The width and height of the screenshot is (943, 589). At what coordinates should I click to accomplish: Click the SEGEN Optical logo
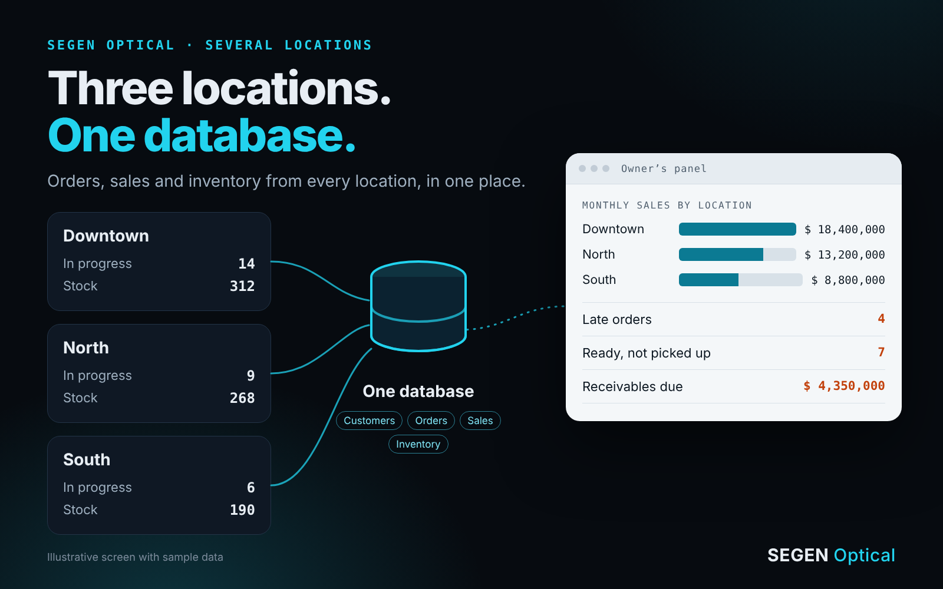(831, 555)
